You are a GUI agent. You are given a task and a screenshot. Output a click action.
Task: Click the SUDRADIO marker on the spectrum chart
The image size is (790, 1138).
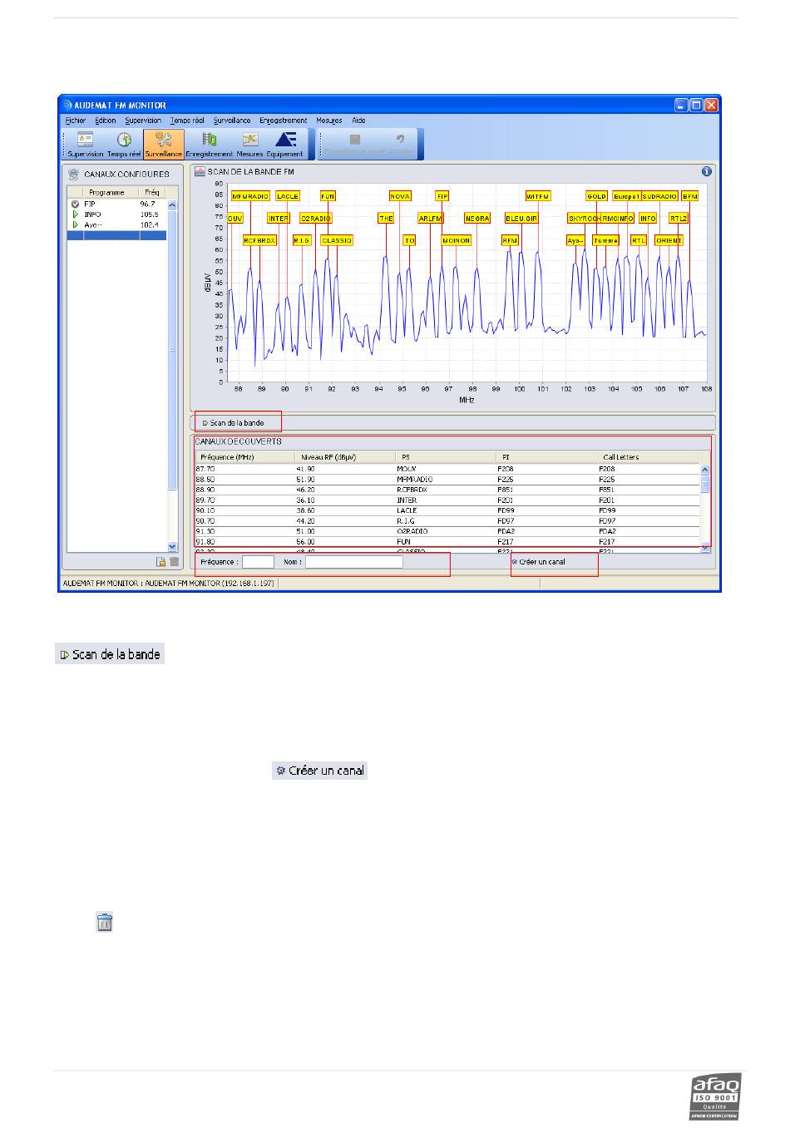(659, 196)
